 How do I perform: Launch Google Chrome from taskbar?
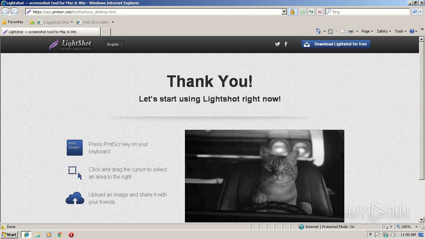(60, 235)
